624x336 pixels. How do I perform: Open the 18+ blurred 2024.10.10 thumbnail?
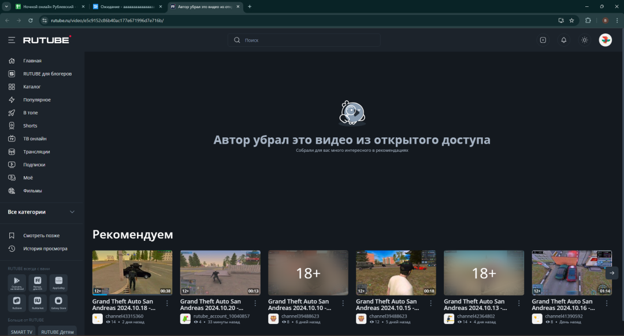point(308,272)
